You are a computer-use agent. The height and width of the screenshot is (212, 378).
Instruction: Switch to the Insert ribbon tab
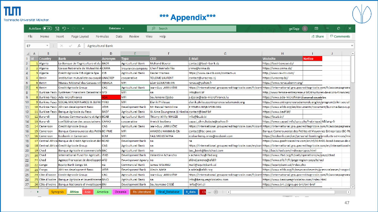point(60,37)
